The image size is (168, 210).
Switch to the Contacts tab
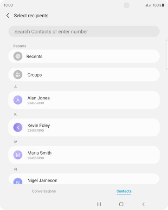click(x=124, y=191)
